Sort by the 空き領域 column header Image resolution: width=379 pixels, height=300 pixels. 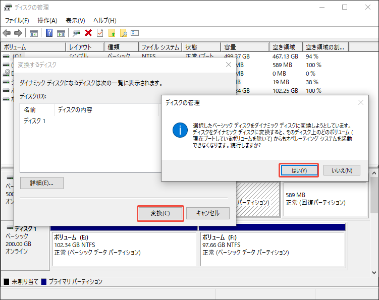pyautogui.click(x=286, y=47)
